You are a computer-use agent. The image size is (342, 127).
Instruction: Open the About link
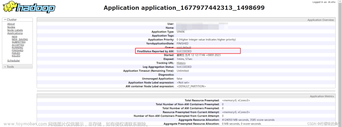click(x=11, y=24)
